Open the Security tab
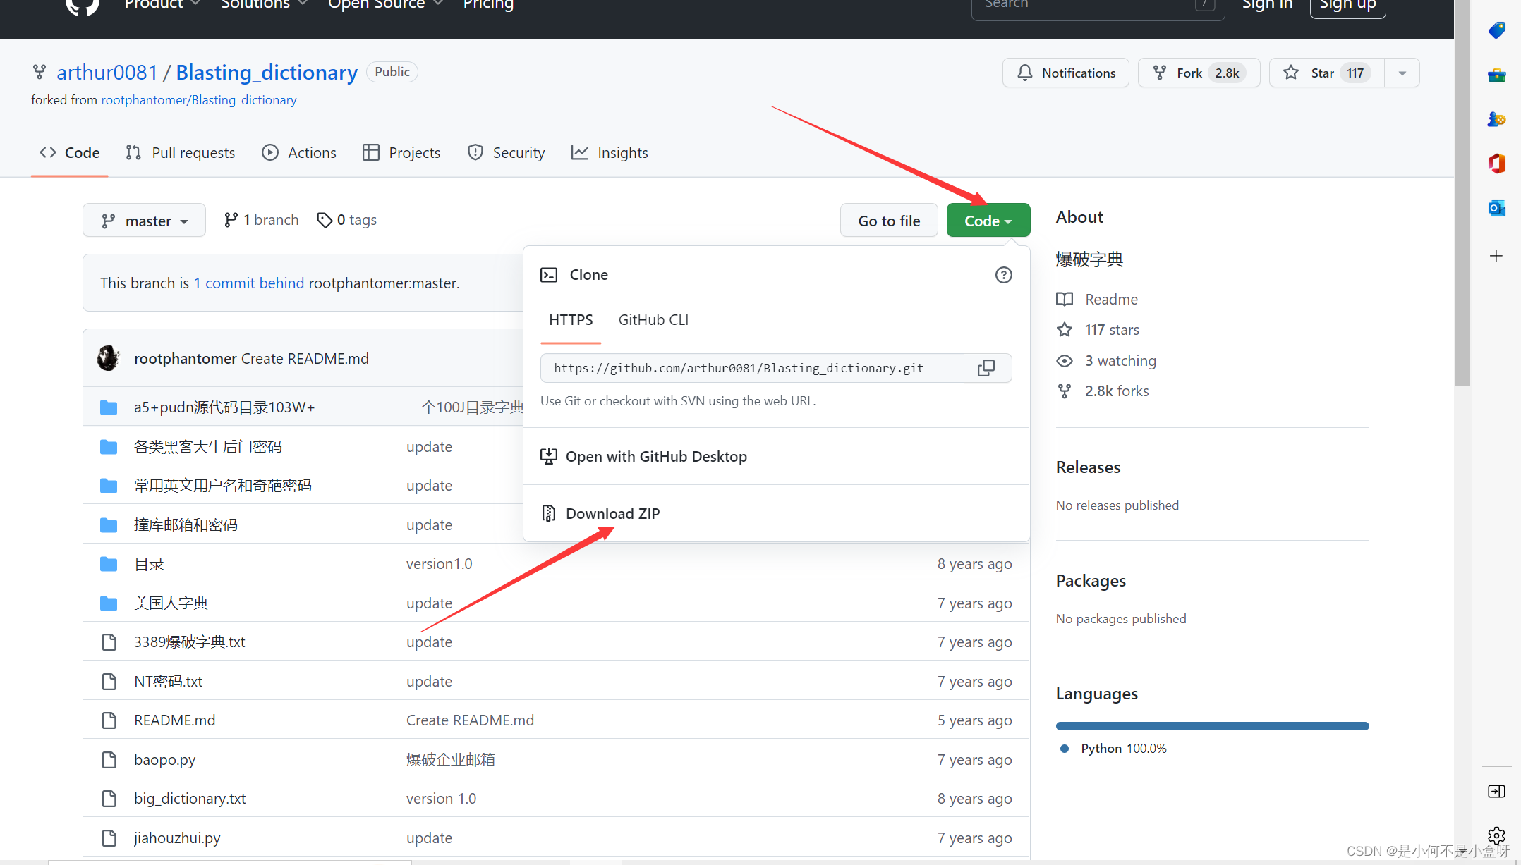This screenshot has width=1521, height=865. click(506, 152)
